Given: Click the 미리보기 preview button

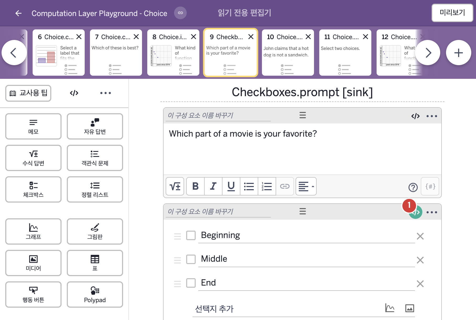Looking at the screenshot, I should (452, 13).
